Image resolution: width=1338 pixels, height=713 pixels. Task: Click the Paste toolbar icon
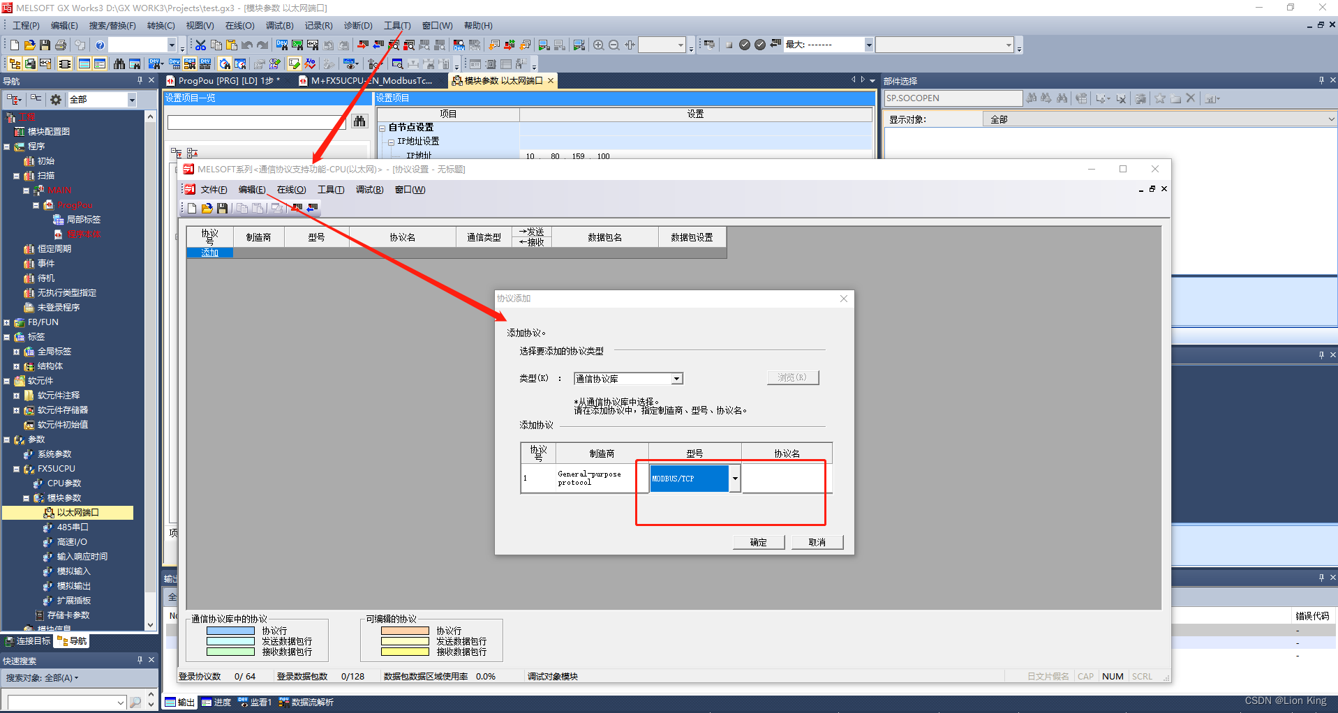[x=232, y=44]
